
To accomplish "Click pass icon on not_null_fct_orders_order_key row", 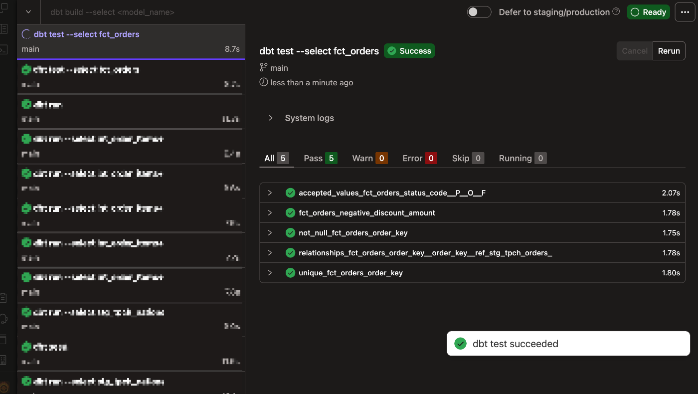I will pos(290,233).
